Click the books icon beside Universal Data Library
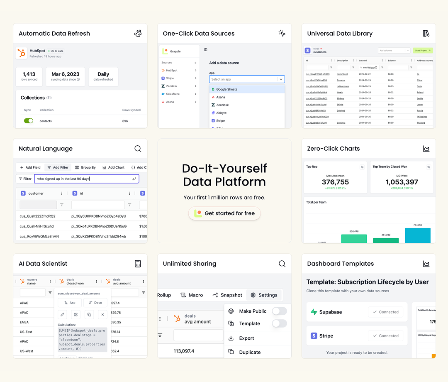 point(426,34)
